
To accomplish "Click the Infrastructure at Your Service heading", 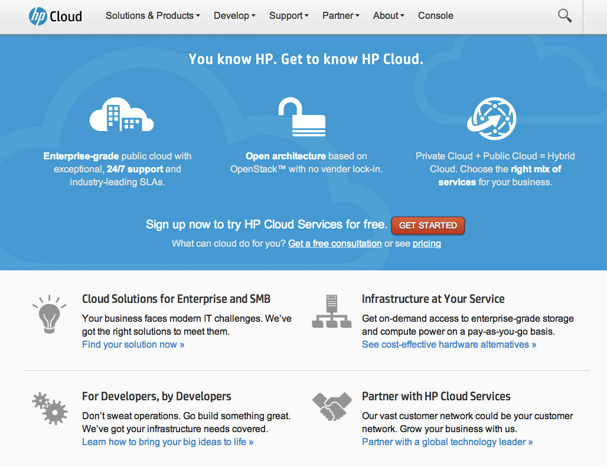I will pos(433,299).
